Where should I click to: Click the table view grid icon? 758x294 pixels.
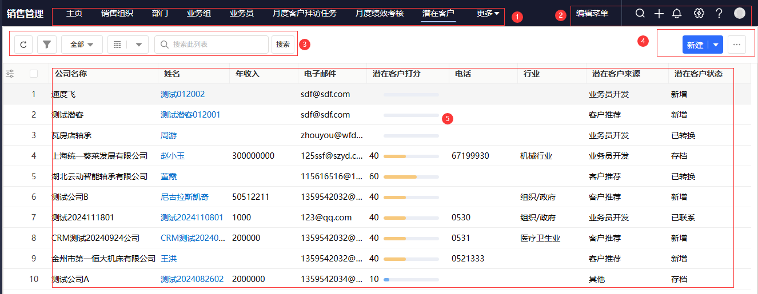coord(117,45)
